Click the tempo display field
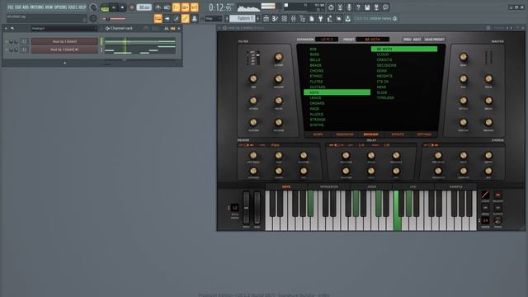Screen dimensions: 528x297 (x=144, y=7)
